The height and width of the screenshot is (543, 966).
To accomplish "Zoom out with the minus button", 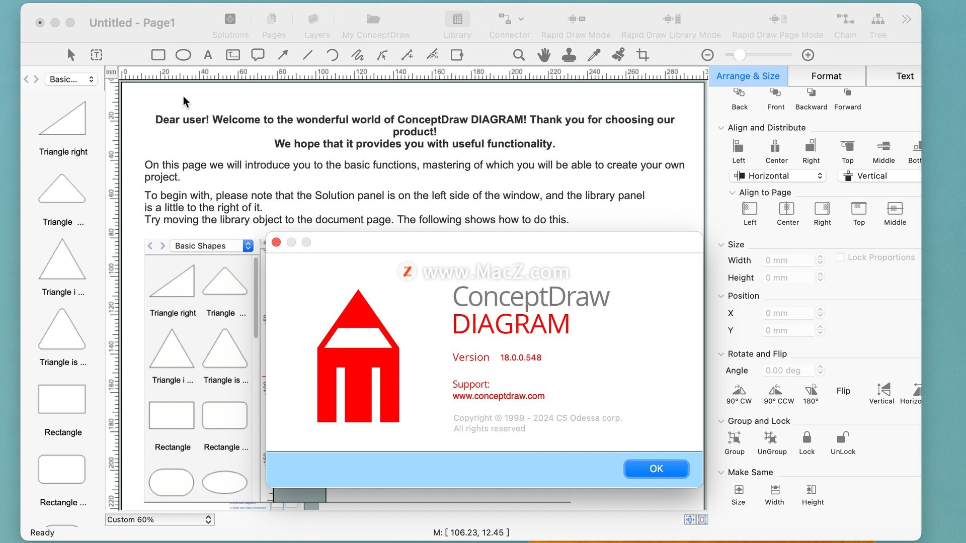I will point(707,55).
